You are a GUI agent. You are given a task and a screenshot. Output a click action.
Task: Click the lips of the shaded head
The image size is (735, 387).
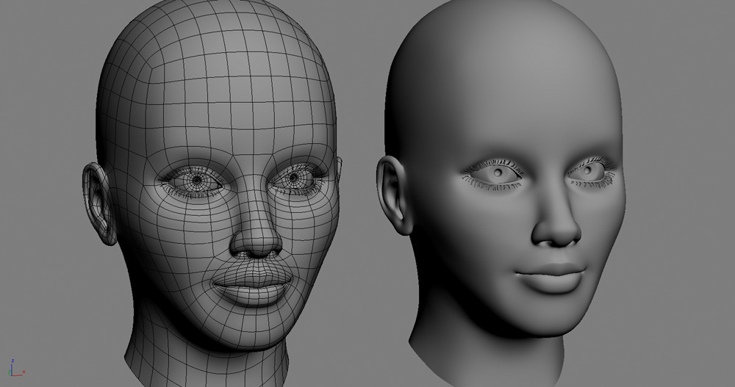tap(552, 278)
